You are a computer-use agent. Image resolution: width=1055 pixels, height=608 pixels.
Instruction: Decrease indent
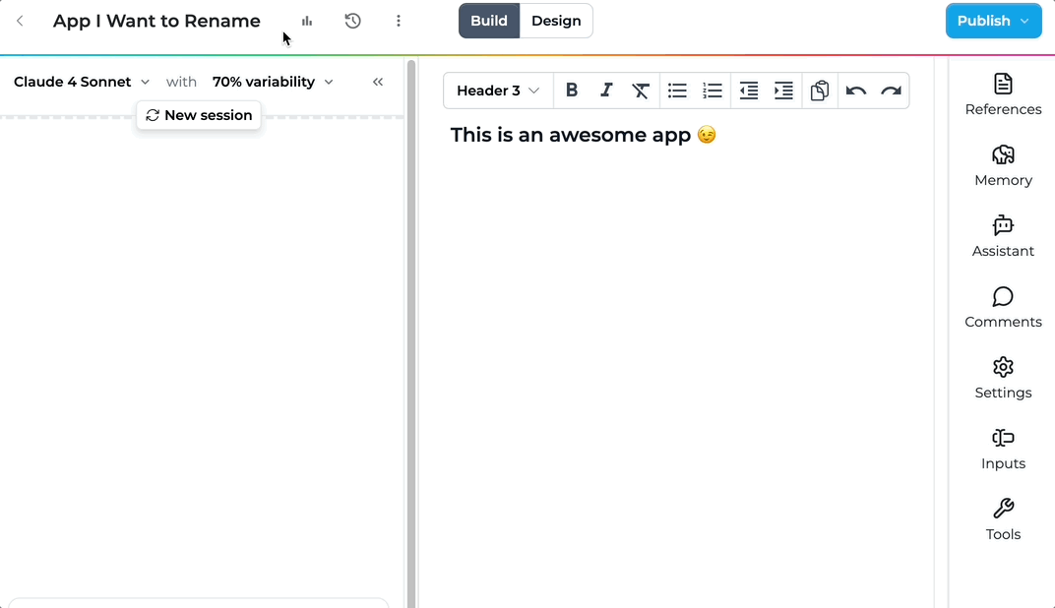pyautogui.click(x=749, y=91)
